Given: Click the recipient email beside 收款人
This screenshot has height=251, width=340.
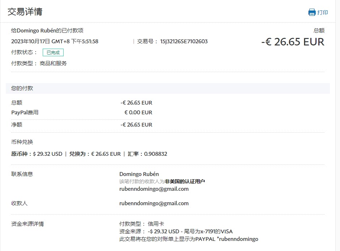Looking at the screenshot, I should coord(154,203).
